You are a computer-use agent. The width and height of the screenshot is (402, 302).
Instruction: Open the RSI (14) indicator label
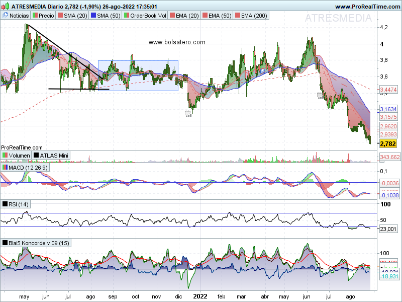point(16,204)
